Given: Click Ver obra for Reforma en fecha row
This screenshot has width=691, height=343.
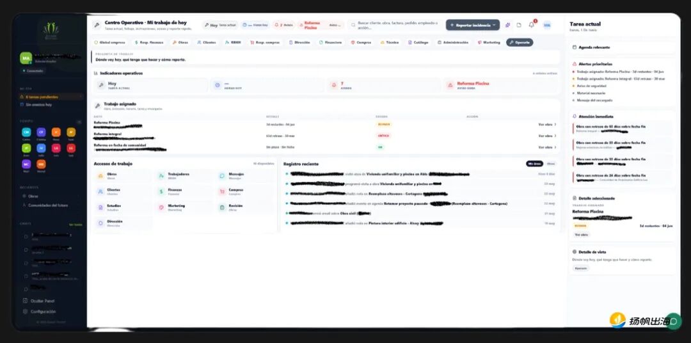Looking at the screenshot, I should click(x=547, y=147).
